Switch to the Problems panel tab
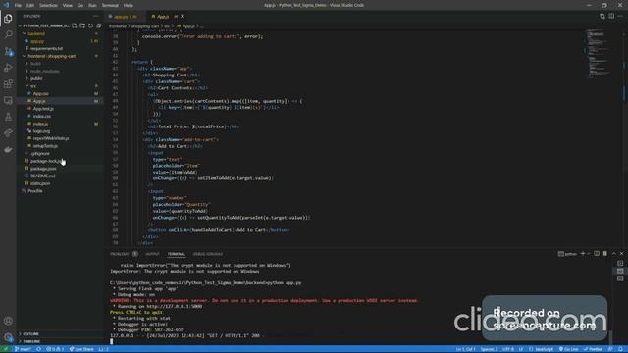This screenshot has height=353, width=628. click(x=120, y=254)
